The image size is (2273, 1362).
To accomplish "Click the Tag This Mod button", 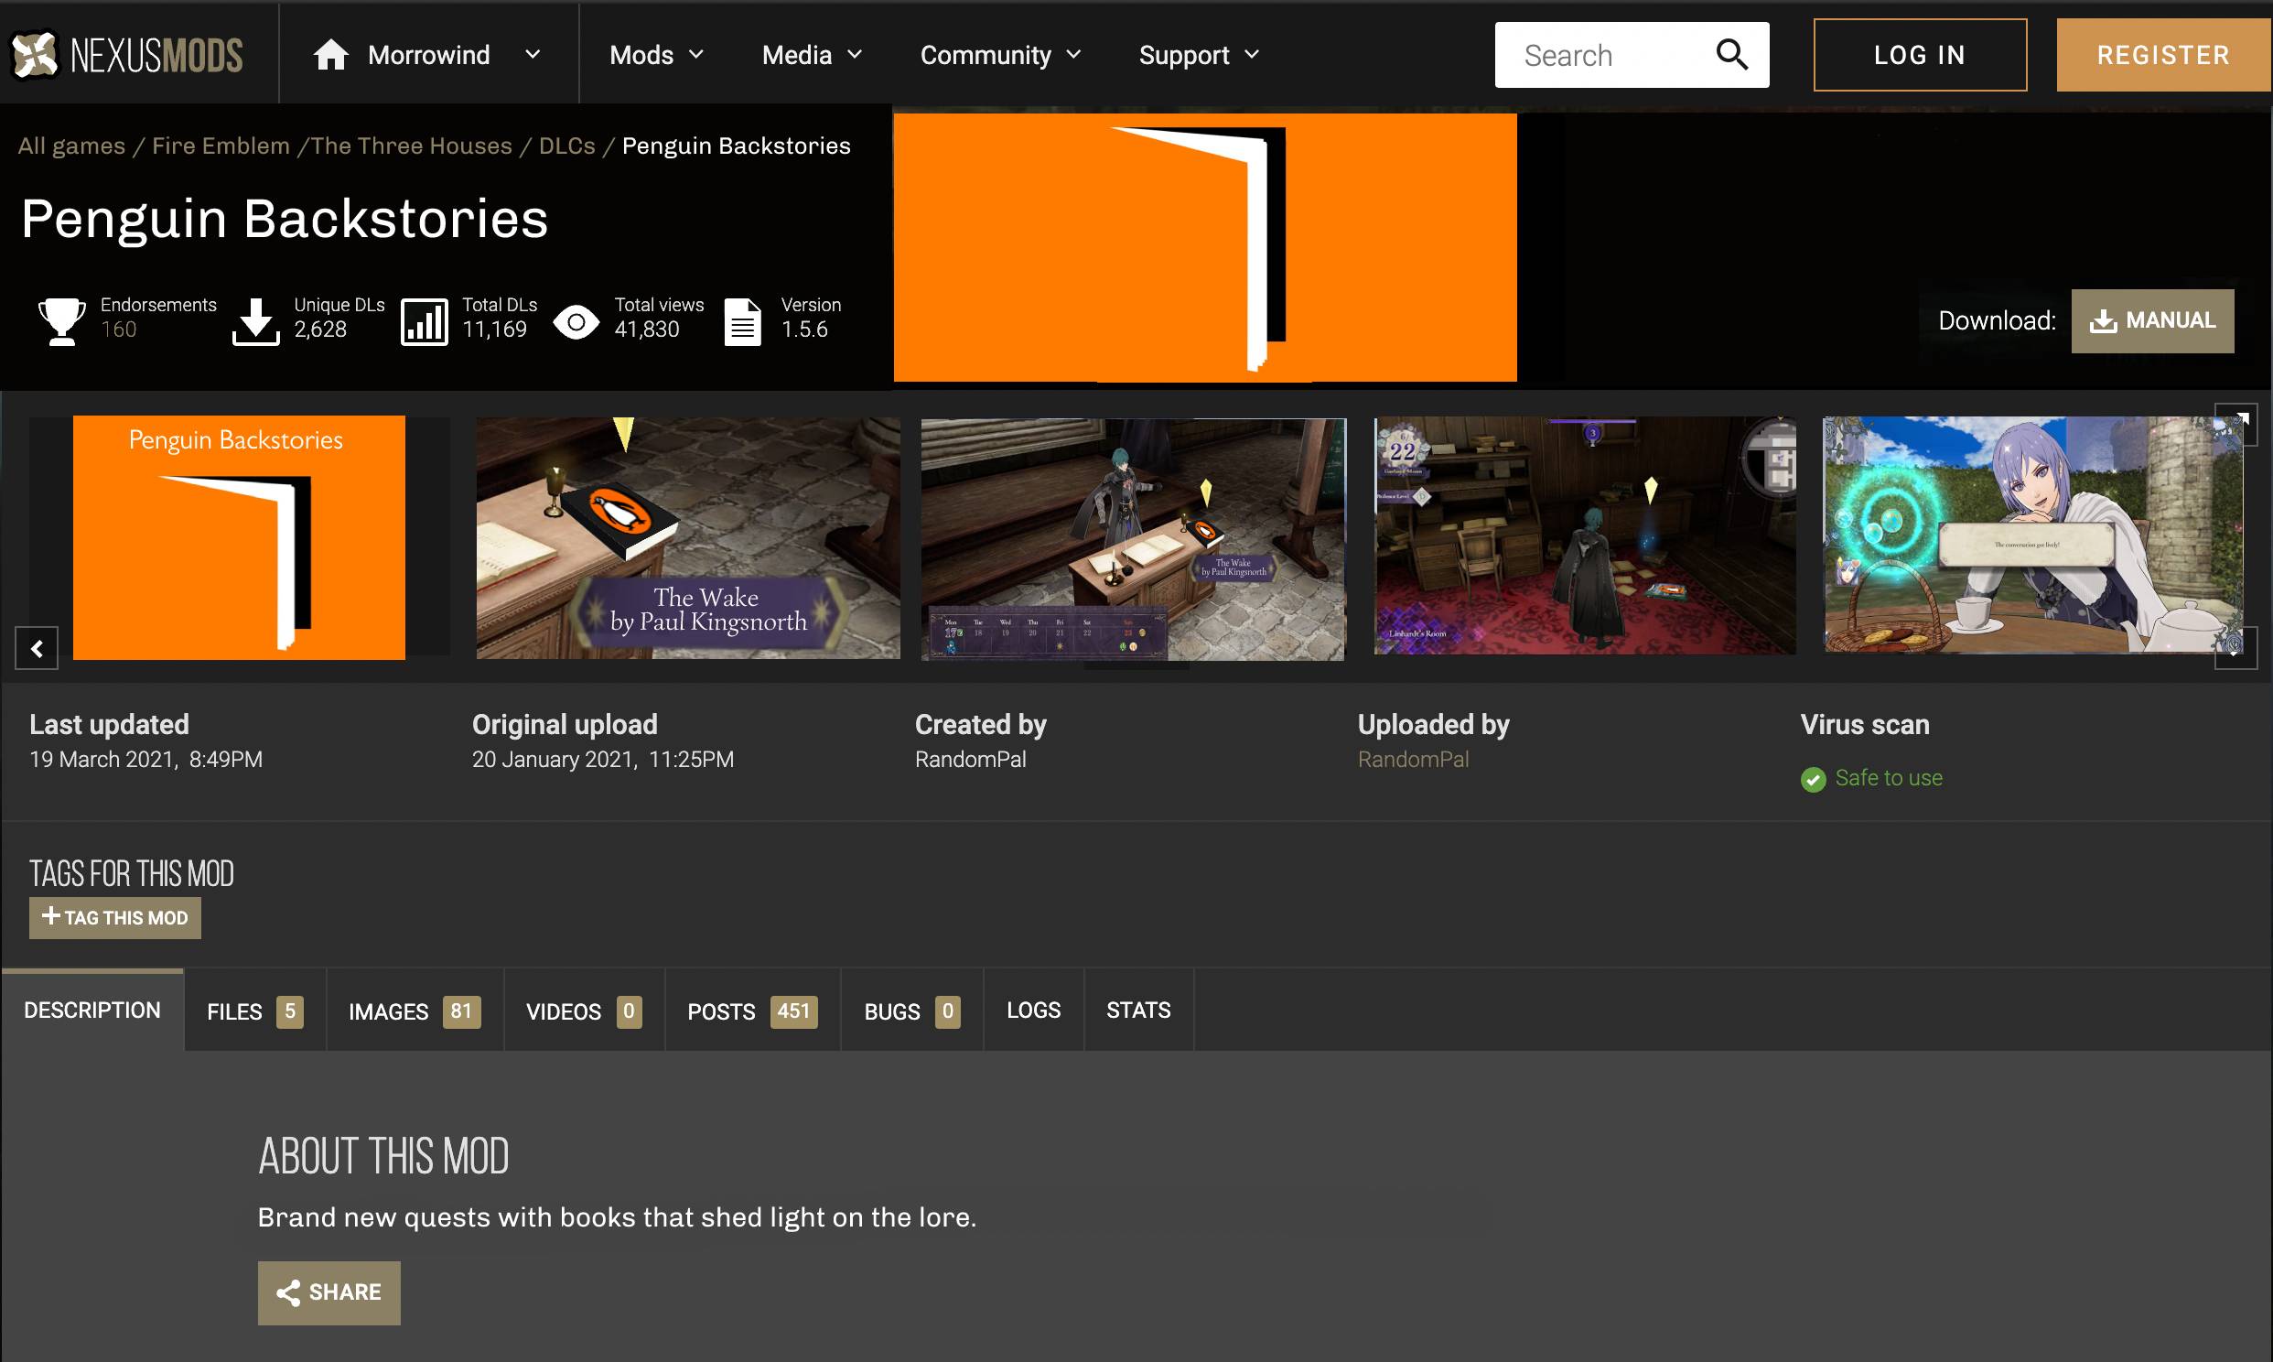I will click(114, 918).
